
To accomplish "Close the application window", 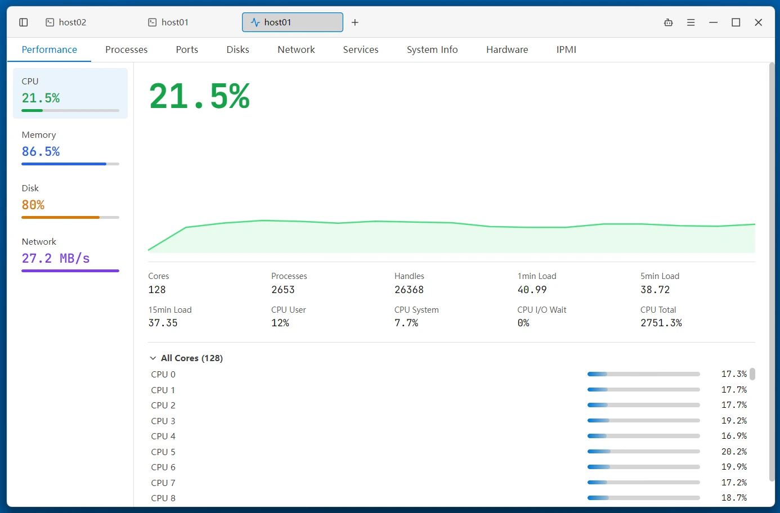I will 759,22.
